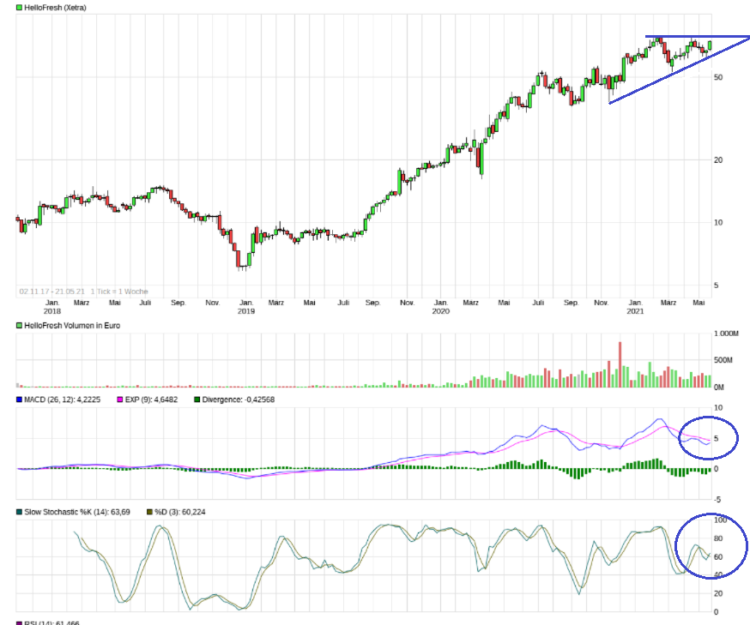The image size is (750, 625).
Task: Click the magenta EXP (9) legend square
Action: (x=120, y=400)
